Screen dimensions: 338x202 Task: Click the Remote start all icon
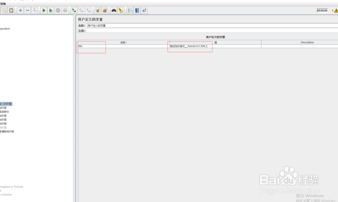point(74,10)
